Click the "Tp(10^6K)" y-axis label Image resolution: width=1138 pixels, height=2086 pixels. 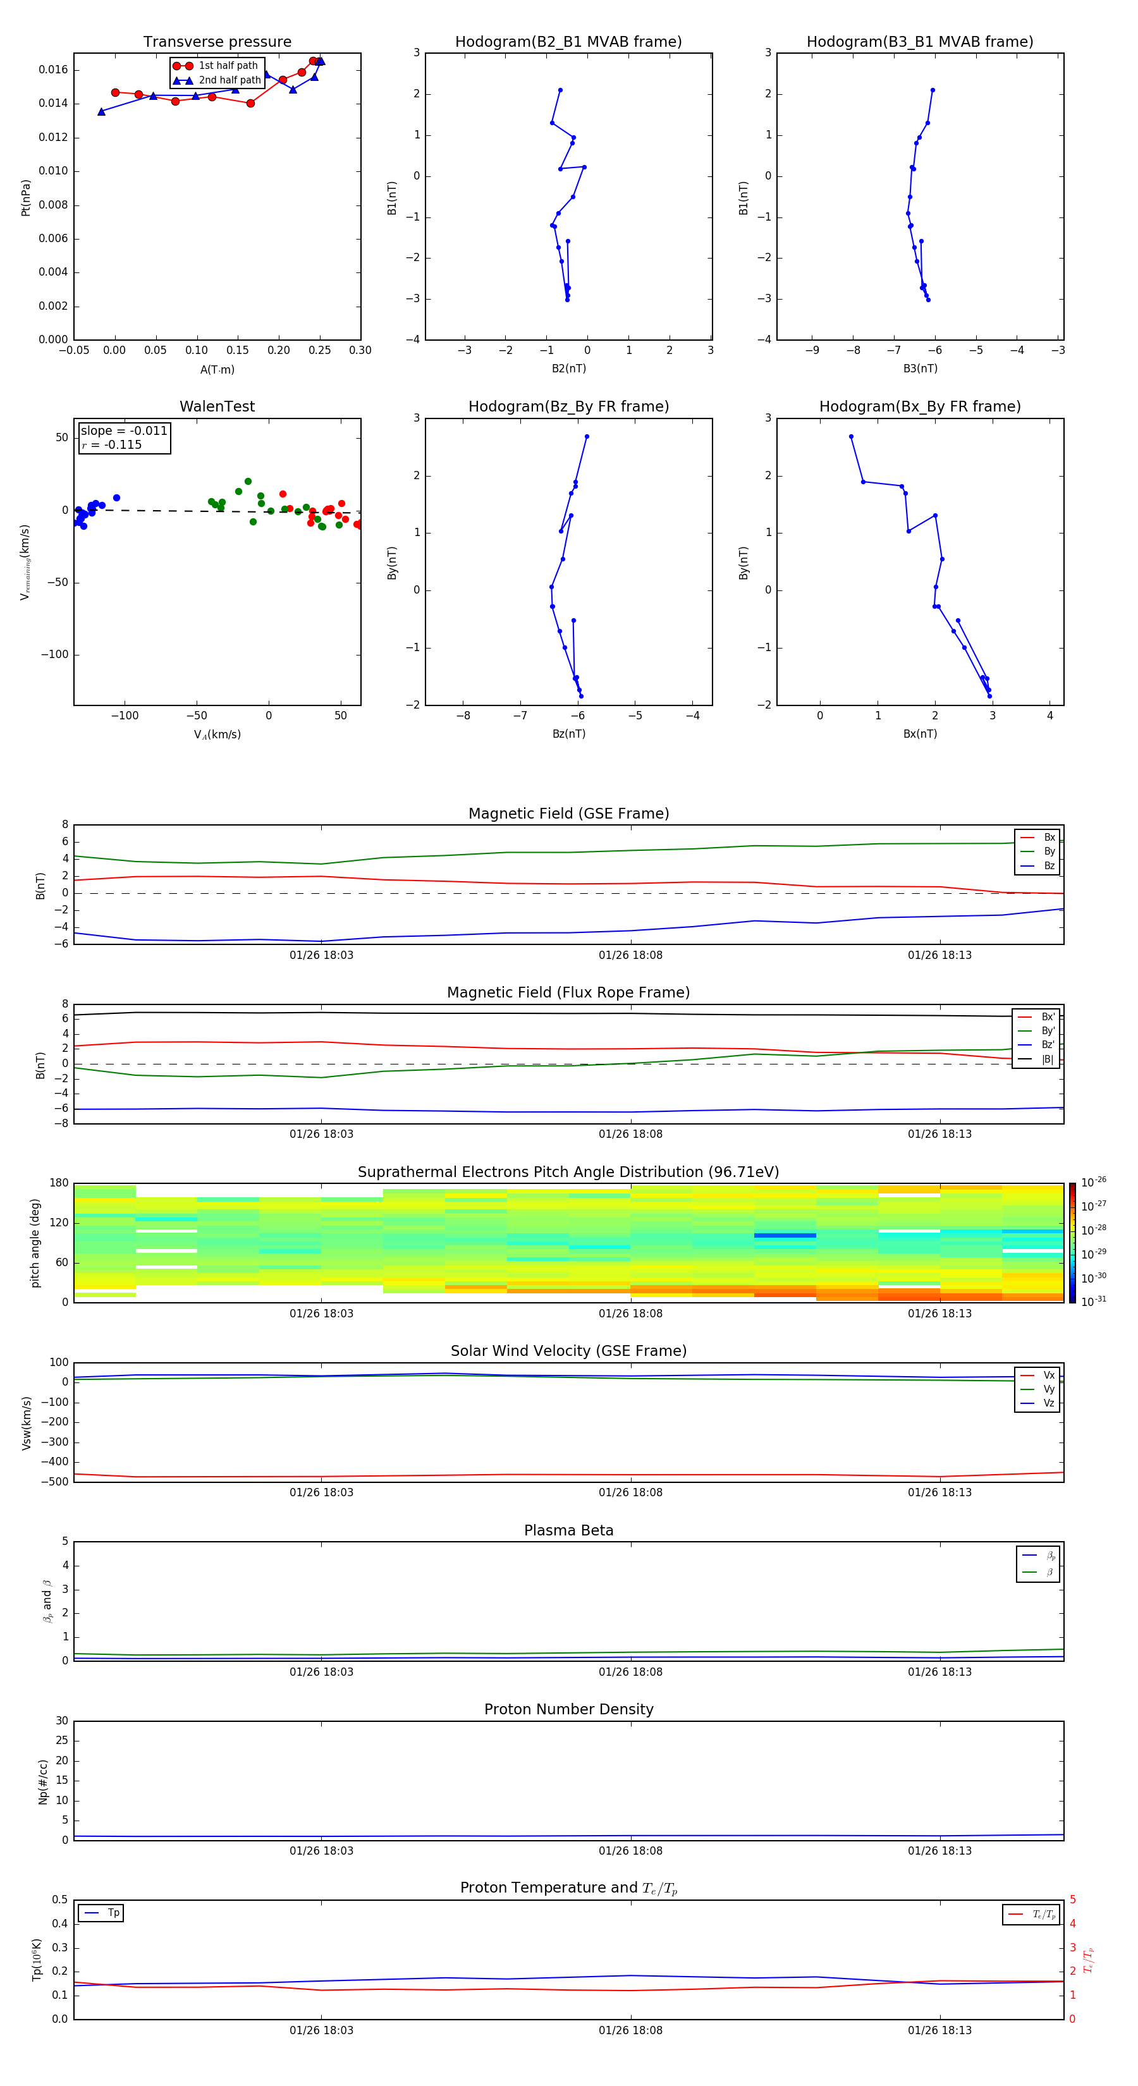coord(37,1960)
